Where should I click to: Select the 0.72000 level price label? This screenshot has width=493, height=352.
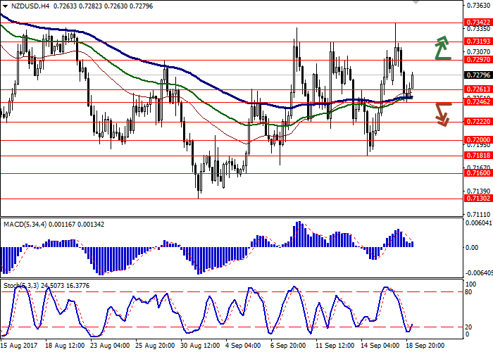pyautogui.click(x=478, y=140)
